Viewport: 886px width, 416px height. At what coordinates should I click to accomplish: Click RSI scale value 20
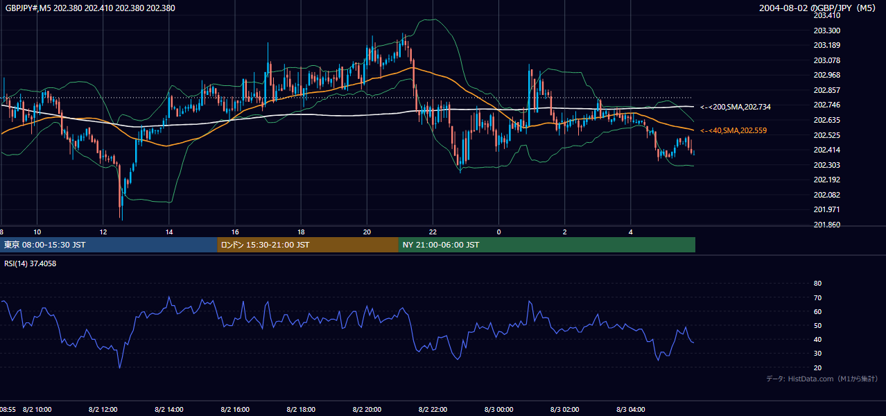tap(817, 367)
